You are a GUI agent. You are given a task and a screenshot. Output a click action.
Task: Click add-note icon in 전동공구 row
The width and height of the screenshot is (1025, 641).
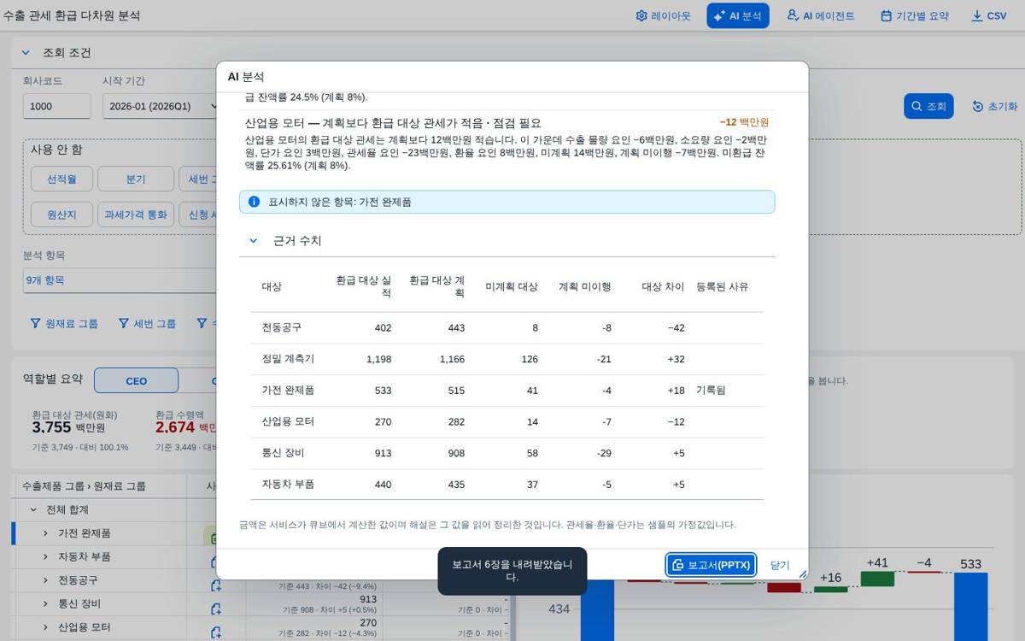click(x=215, y=585)
